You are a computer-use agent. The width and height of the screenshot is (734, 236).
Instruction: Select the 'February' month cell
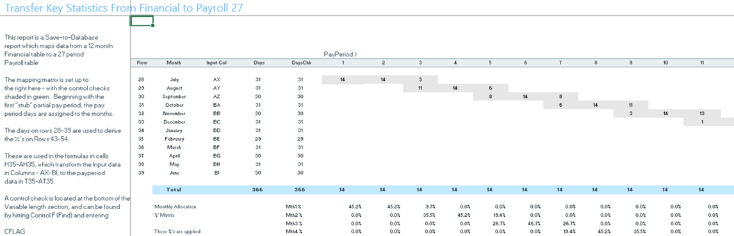coord(173,139)
